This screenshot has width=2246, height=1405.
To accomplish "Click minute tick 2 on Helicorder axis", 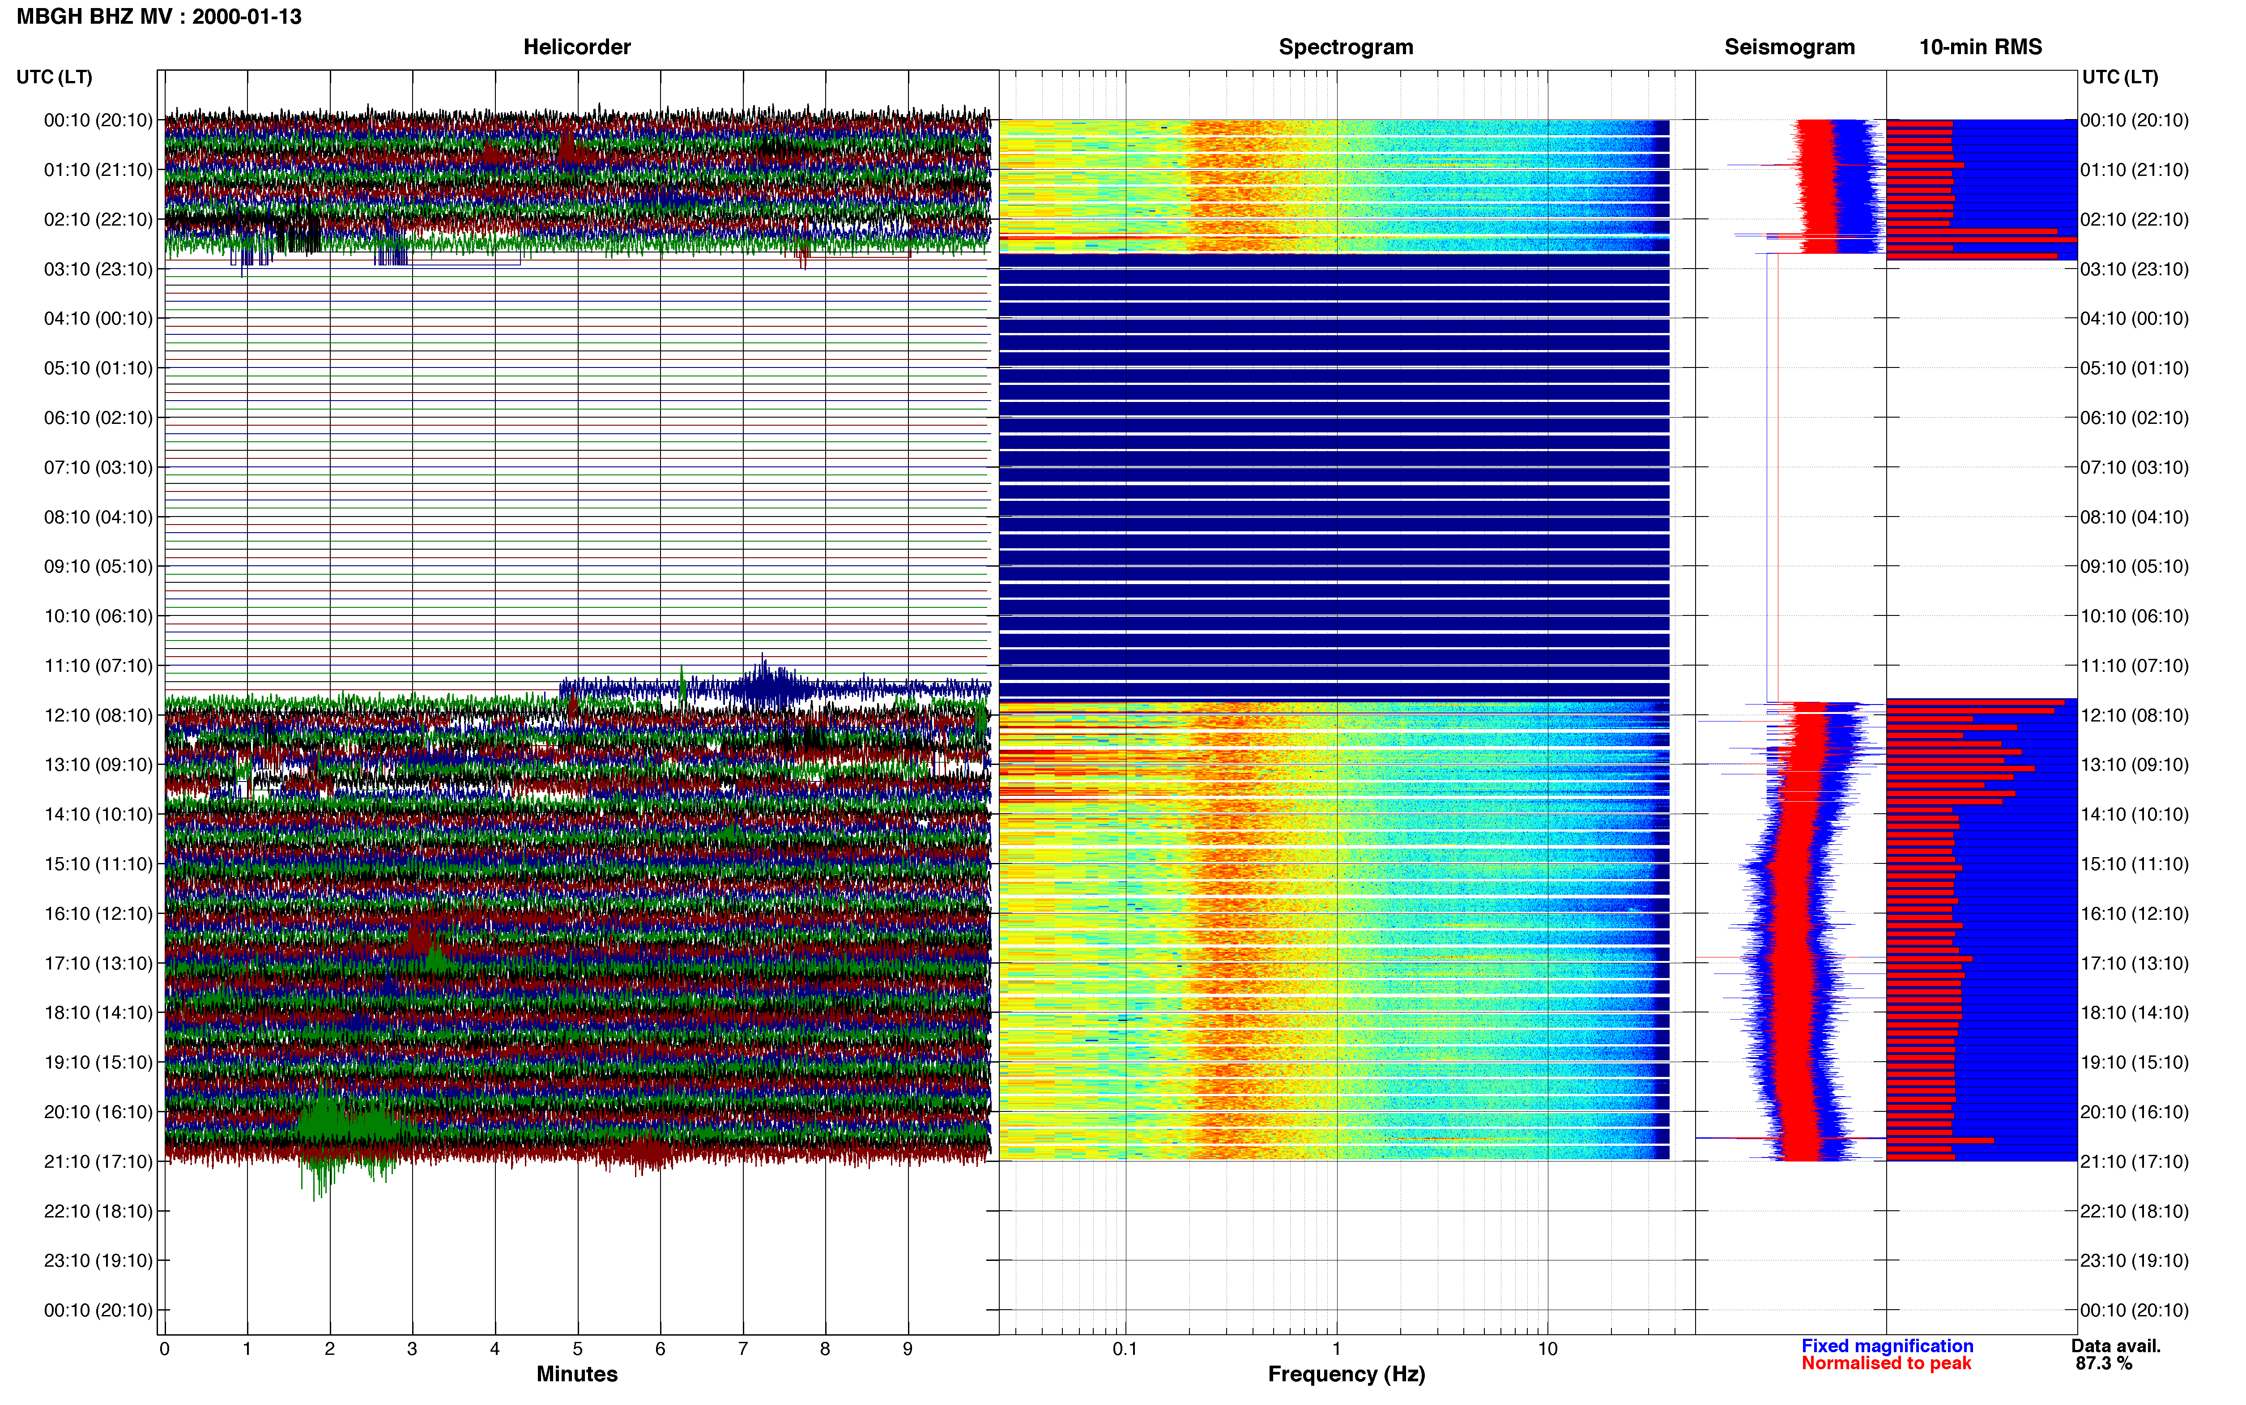I will pos(330,1348).
